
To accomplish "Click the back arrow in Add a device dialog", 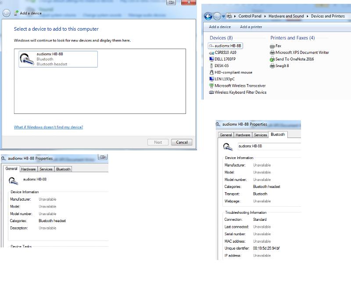I will coord(7,13).
